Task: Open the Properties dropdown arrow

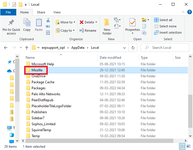Action: [x=132, y=33]
